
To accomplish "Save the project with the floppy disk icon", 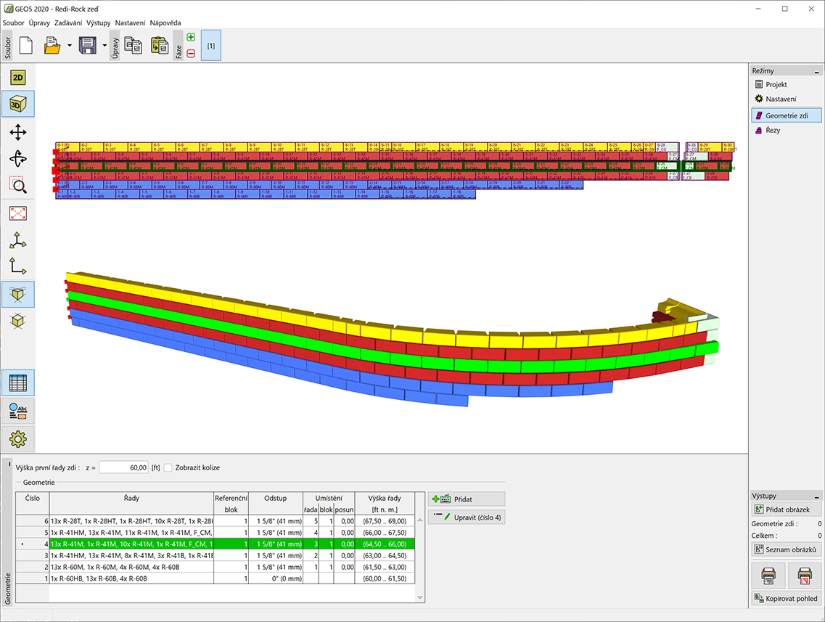I will 87,45.
